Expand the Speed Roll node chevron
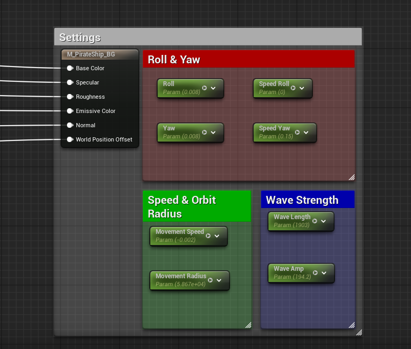This screenshot has width=411, height=349. point(302,88)
